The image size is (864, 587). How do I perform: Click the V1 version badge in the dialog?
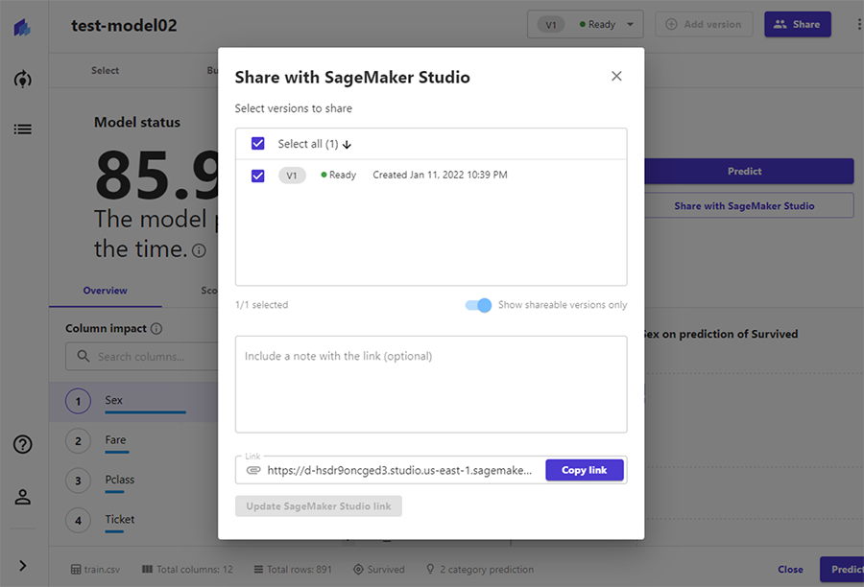coord(292,176)
